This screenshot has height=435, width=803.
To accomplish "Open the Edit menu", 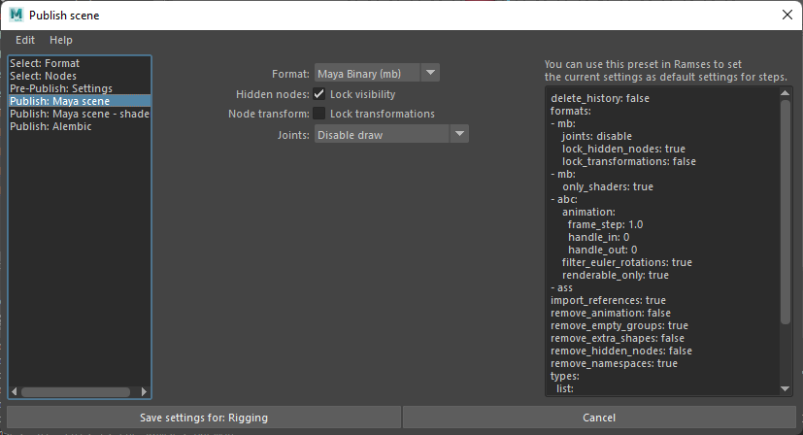I will 25,40.
